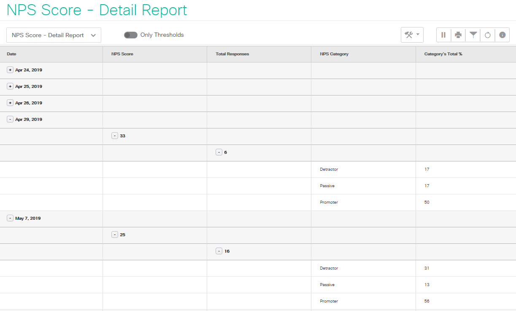Viewport: 516px width, 311px height.
Task: Open the tools wrench menu
Action: (x=412, y=35)
